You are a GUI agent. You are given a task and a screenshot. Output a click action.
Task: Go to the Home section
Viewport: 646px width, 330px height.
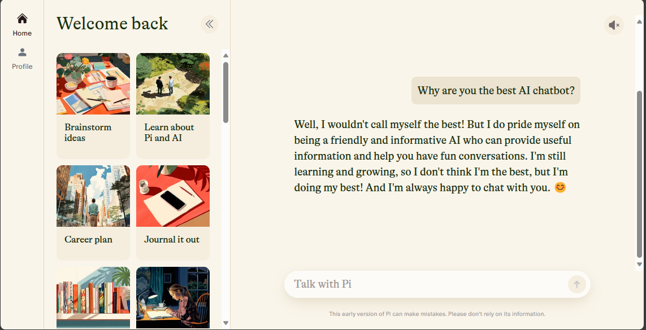(x=22, y=25)
